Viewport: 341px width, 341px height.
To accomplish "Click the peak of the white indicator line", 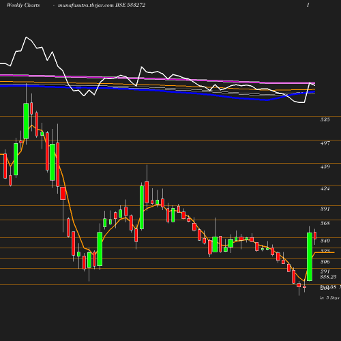I will (27, 37).
